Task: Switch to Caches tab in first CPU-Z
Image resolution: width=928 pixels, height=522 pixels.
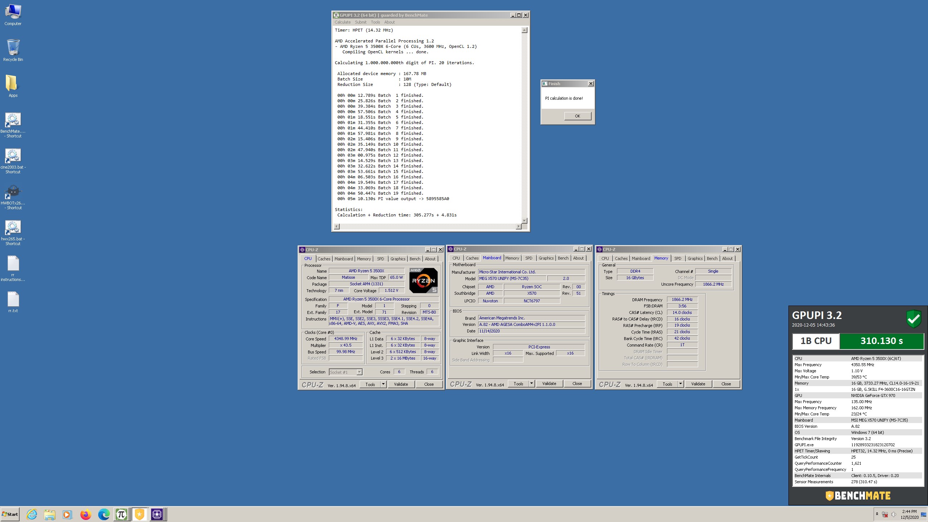Action: point(324,259)
